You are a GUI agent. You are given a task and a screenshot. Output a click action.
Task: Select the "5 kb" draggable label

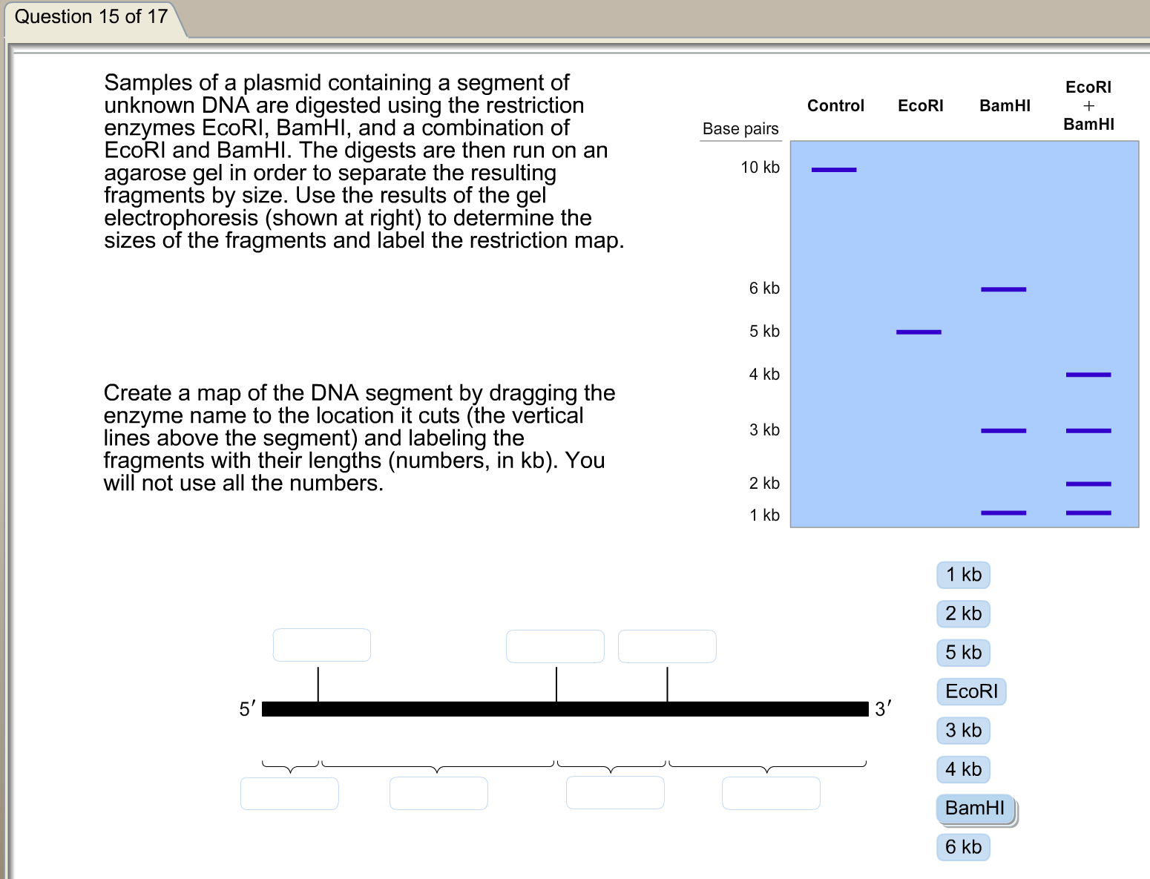click(962, 653)
